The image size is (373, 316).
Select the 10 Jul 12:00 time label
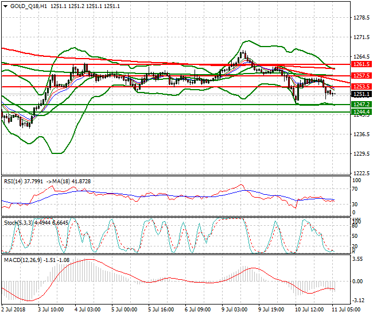tap(309, 309)
